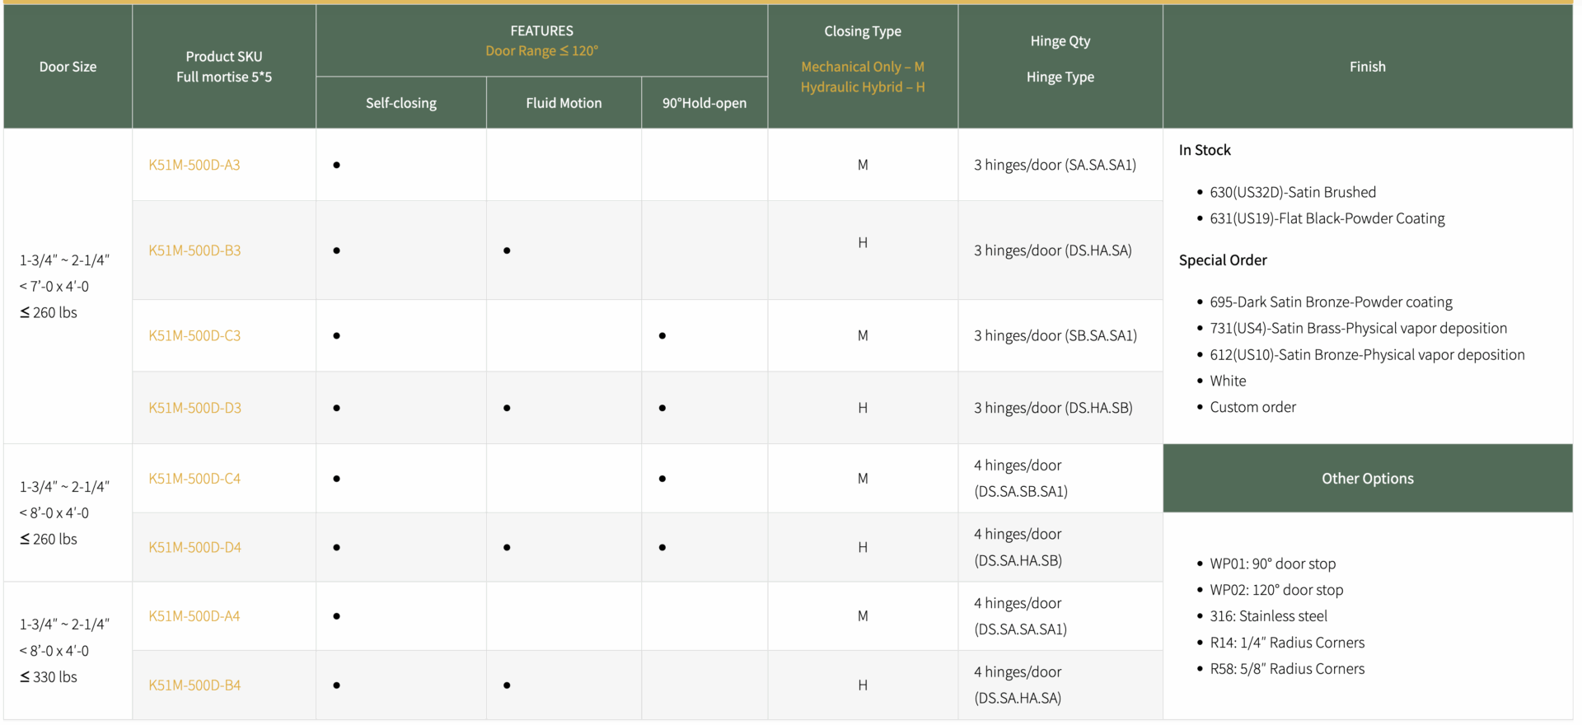Click '316: Stainless steel' option

[x=1268, y=617]
